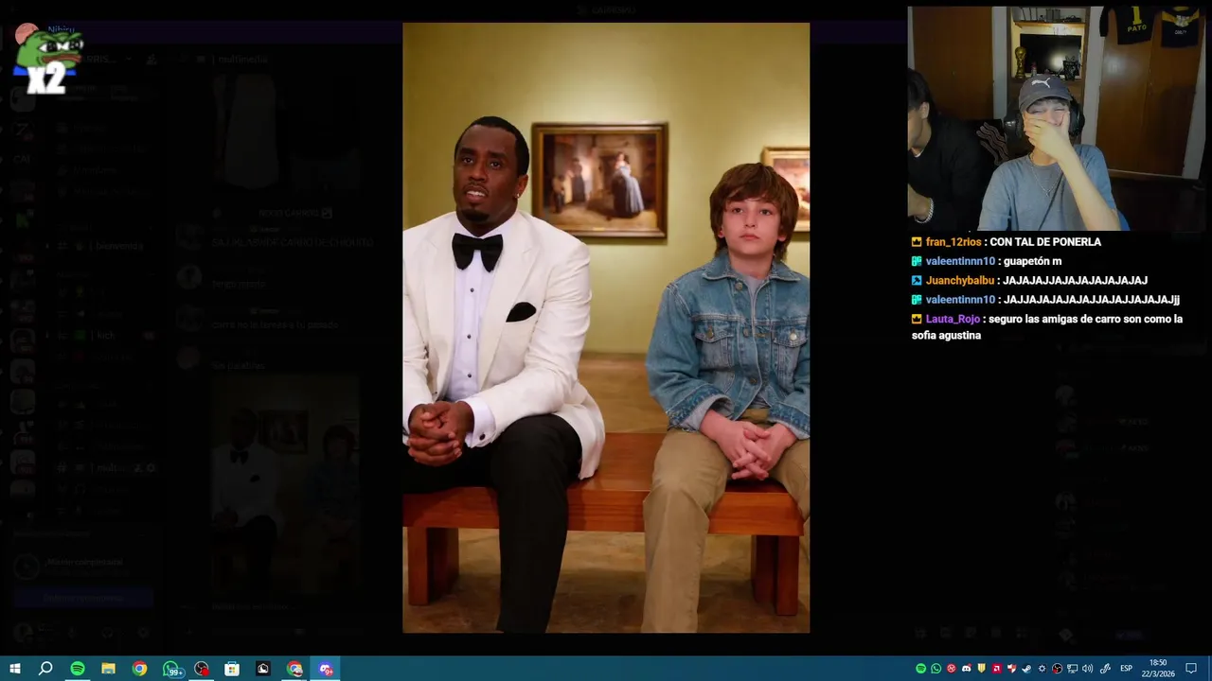Image resolution: width=1212 pixels, height=681 pixels.
Task: Click message 'seguro las amigas de carro'
Action: pos(1047,327)
